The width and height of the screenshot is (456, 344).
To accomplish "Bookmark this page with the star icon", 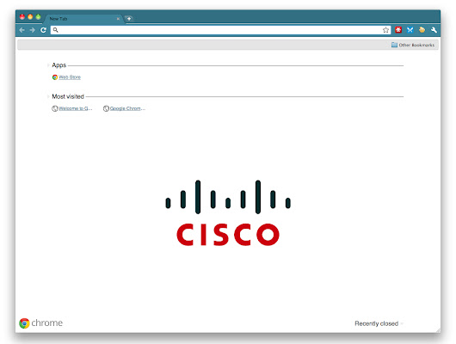I will pos(385,30).
